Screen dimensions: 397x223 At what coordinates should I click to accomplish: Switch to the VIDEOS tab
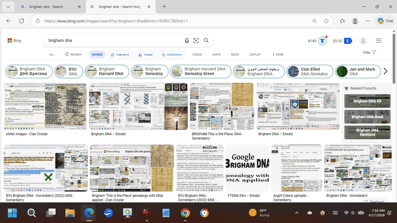tap(197, 54)
